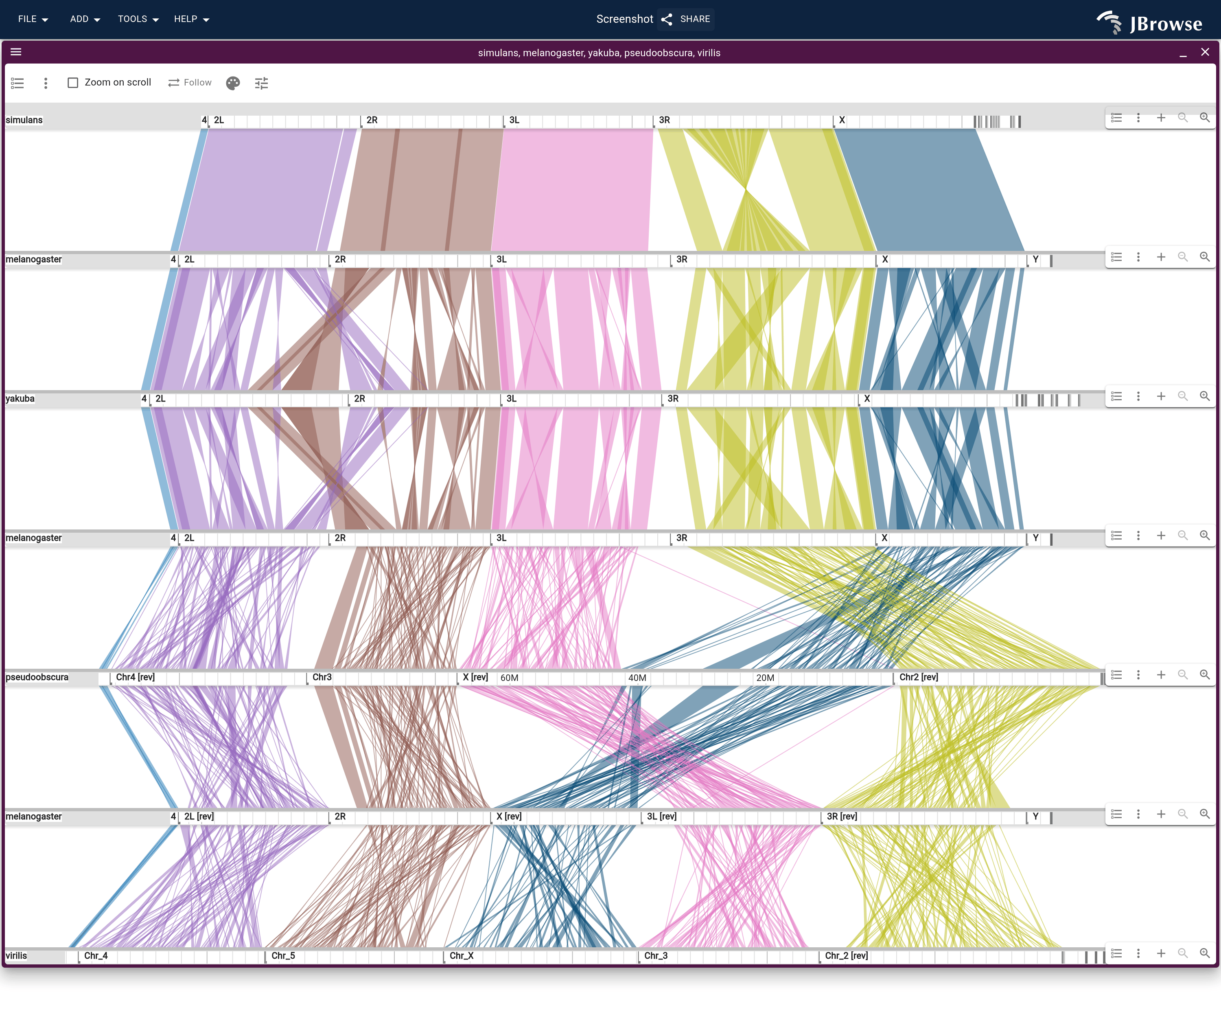Image resolution: width=1221 pixels, height=1010 pixels.
Task: Toggle the Follow button
Action: tap(190, 83)
